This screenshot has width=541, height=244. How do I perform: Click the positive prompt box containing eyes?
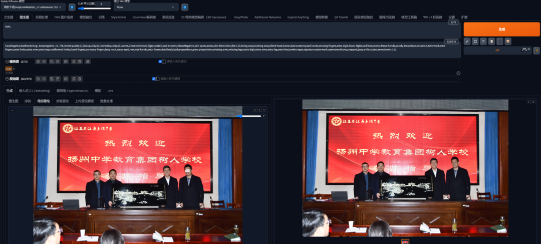[x=232, y=31]
